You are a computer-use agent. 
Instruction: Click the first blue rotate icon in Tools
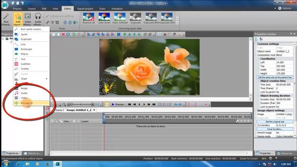tap(65, 23)
